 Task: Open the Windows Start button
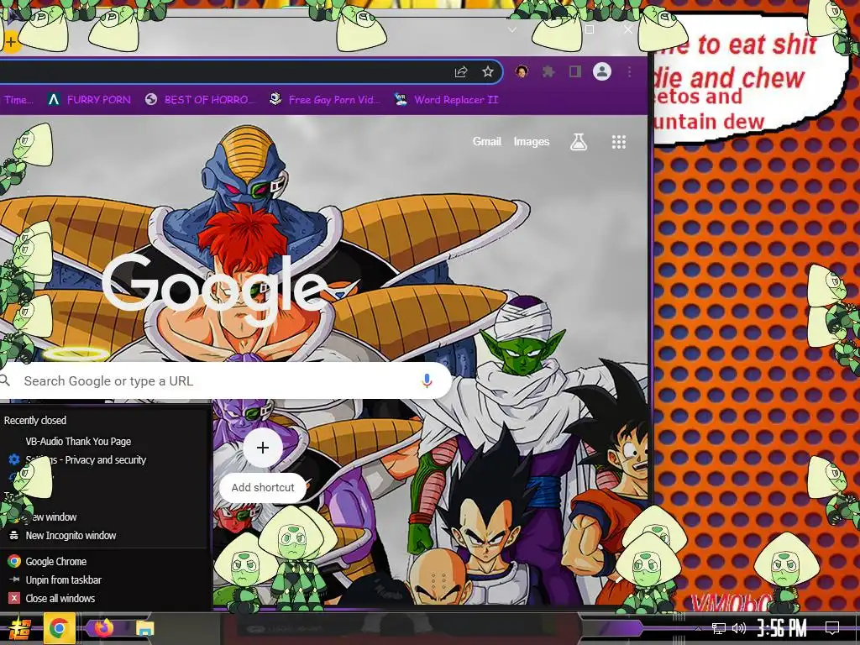tap(20, 628)
